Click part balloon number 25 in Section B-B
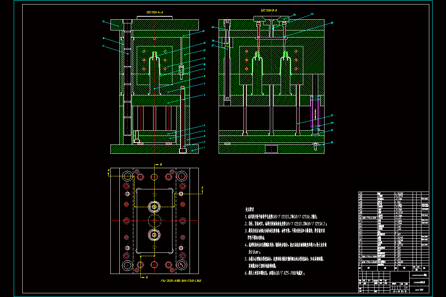Image resolution: width=446 pixels, height=297 pixels. [213, 27]
